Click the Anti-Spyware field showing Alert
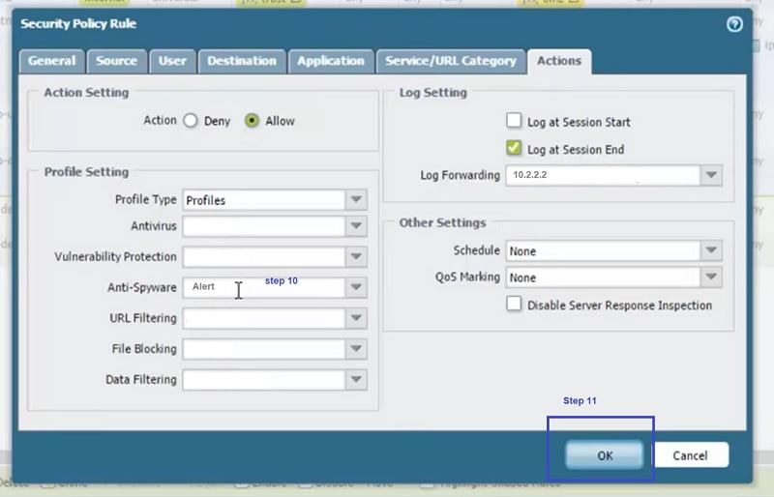774x497 pixels. point(264,287)
